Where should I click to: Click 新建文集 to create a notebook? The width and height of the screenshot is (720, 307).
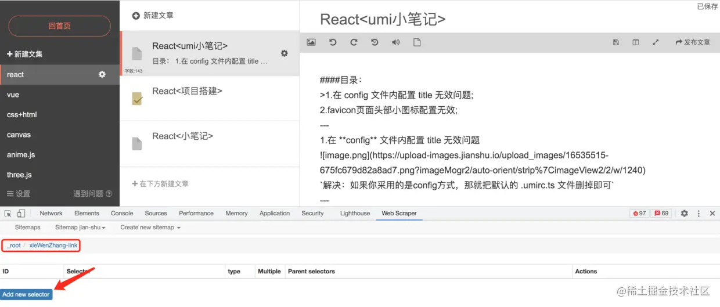(x=24, y=54)
